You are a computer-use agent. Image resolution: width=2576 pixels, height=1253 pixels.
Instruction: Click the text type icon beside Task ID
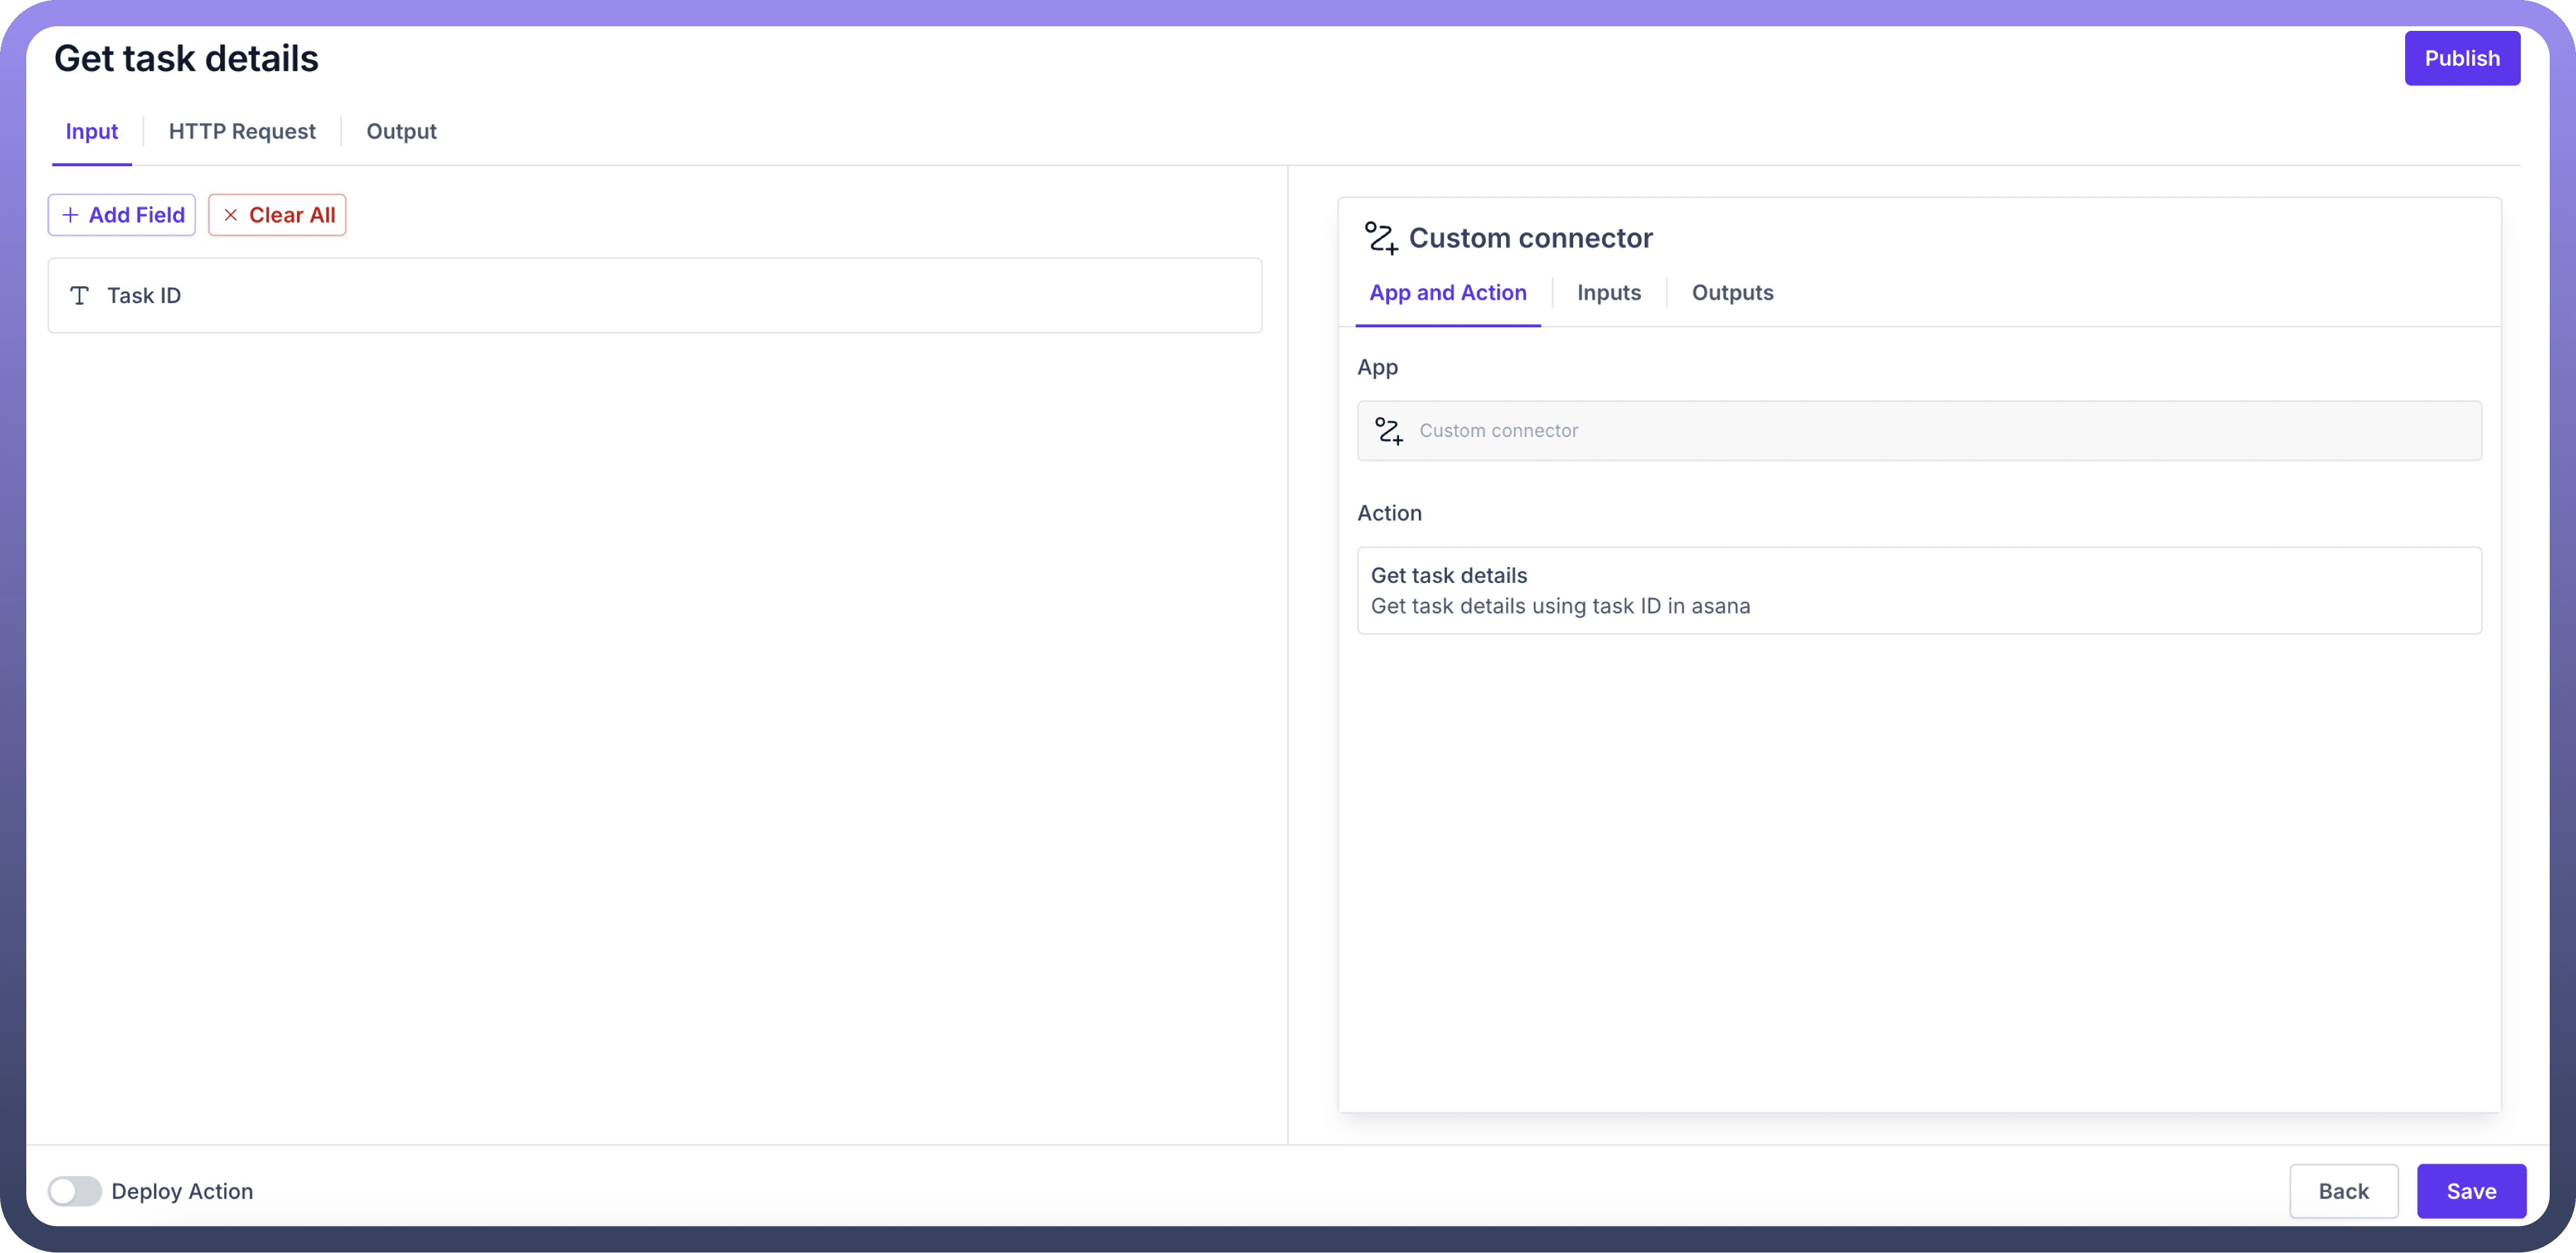[x=80, y=295]
